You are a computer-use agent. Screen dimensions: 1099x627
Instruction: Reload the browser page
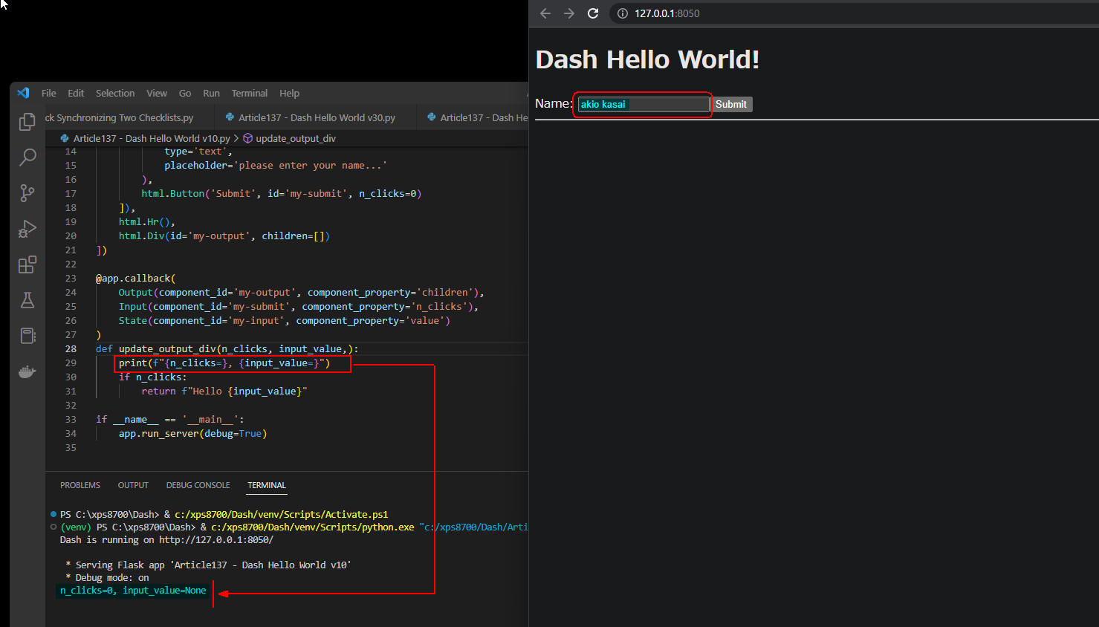pyautogui.click(x=593, y=13)
